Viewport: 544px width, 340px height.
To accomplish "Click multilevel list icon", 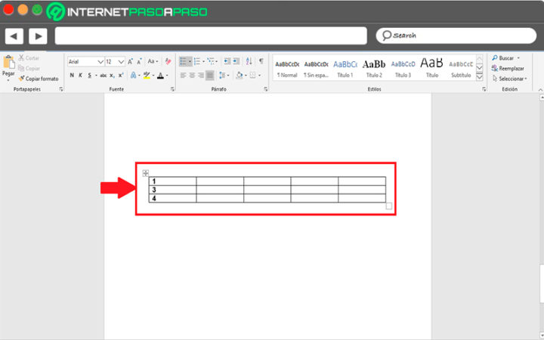I will pyautogui.click(x=211, y=62).
